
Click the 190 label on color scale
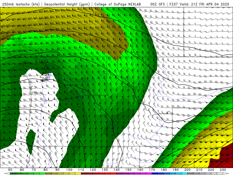coord(176,170)
